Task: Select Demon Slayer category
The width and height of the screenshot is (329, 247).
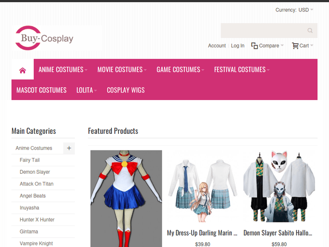Action: coord(35,172)
